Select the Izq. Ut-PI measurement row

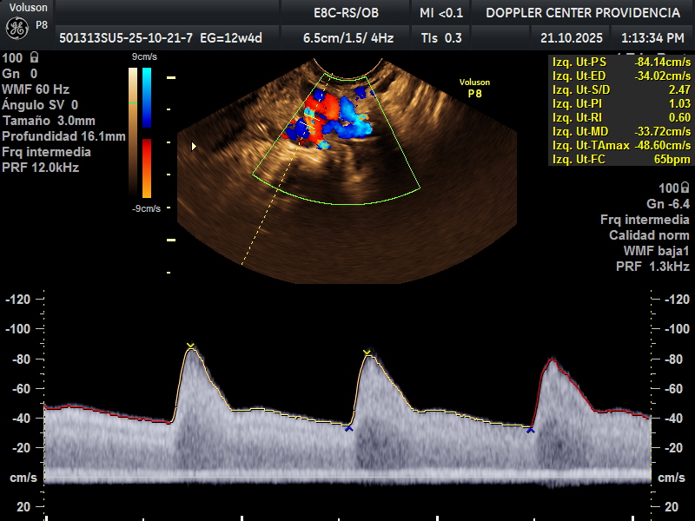621,104
